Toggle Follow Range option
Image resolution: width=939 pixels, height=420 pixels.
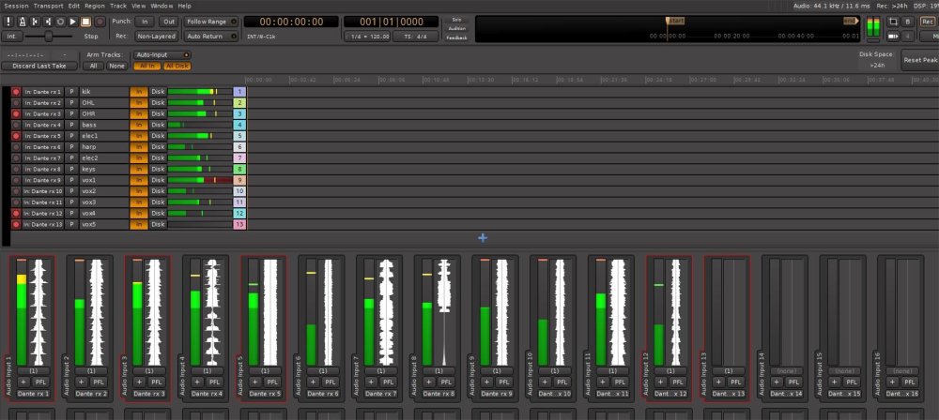pyautogui.click(x=210, y=22)
